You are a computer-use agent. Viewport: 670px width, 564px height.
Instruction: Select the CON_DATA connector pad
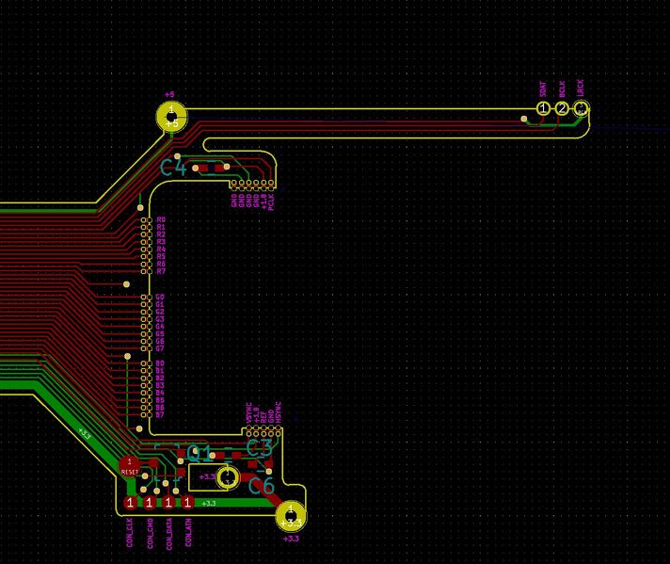point(168,503)
